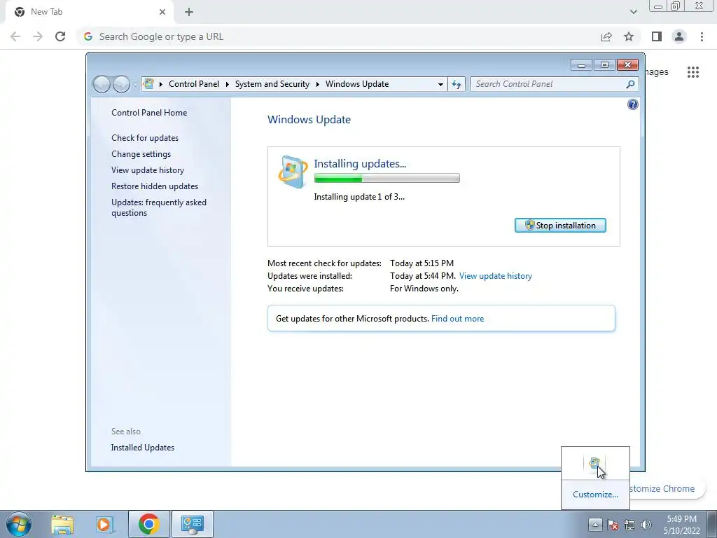Viewport: 717px width, 538px height.
Task: Expand arrow before Control Panel breadcrumb
Action: click(x=161, y=85)
